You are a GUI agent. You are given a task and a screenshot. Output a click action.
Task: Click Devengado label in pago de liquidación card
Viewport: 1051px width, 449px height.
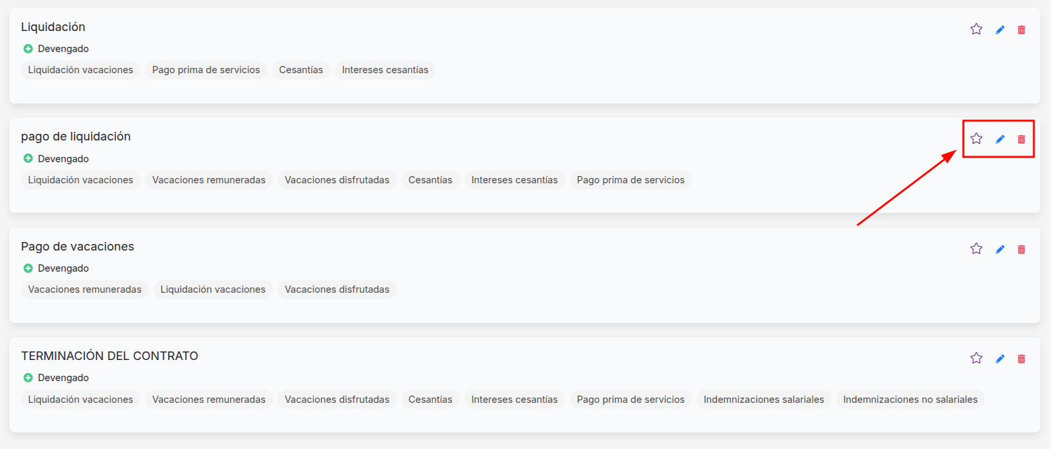tap(63, 159)
